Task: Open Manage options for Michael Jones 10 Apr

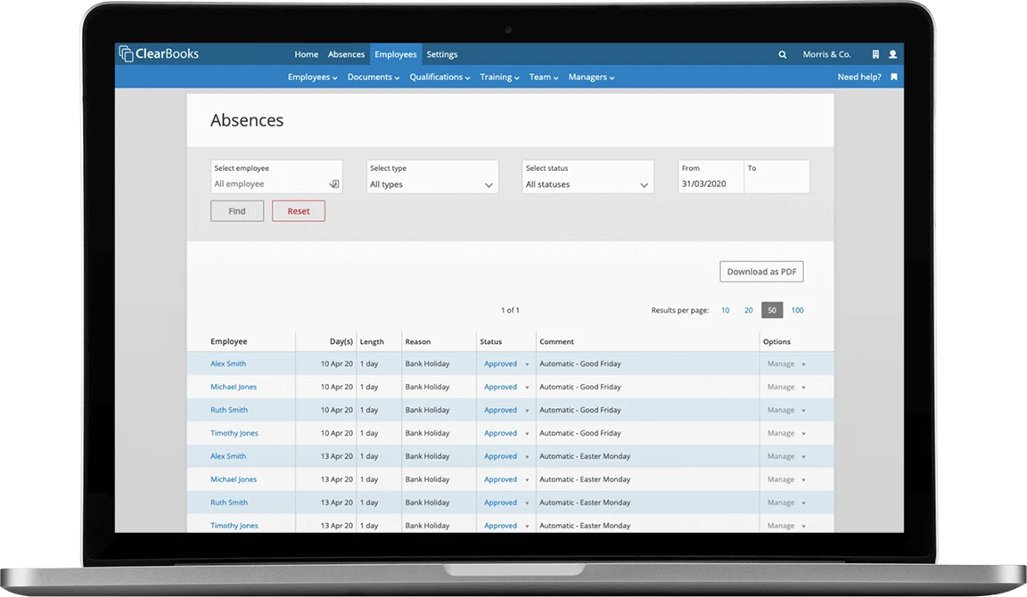Action: 786,387
